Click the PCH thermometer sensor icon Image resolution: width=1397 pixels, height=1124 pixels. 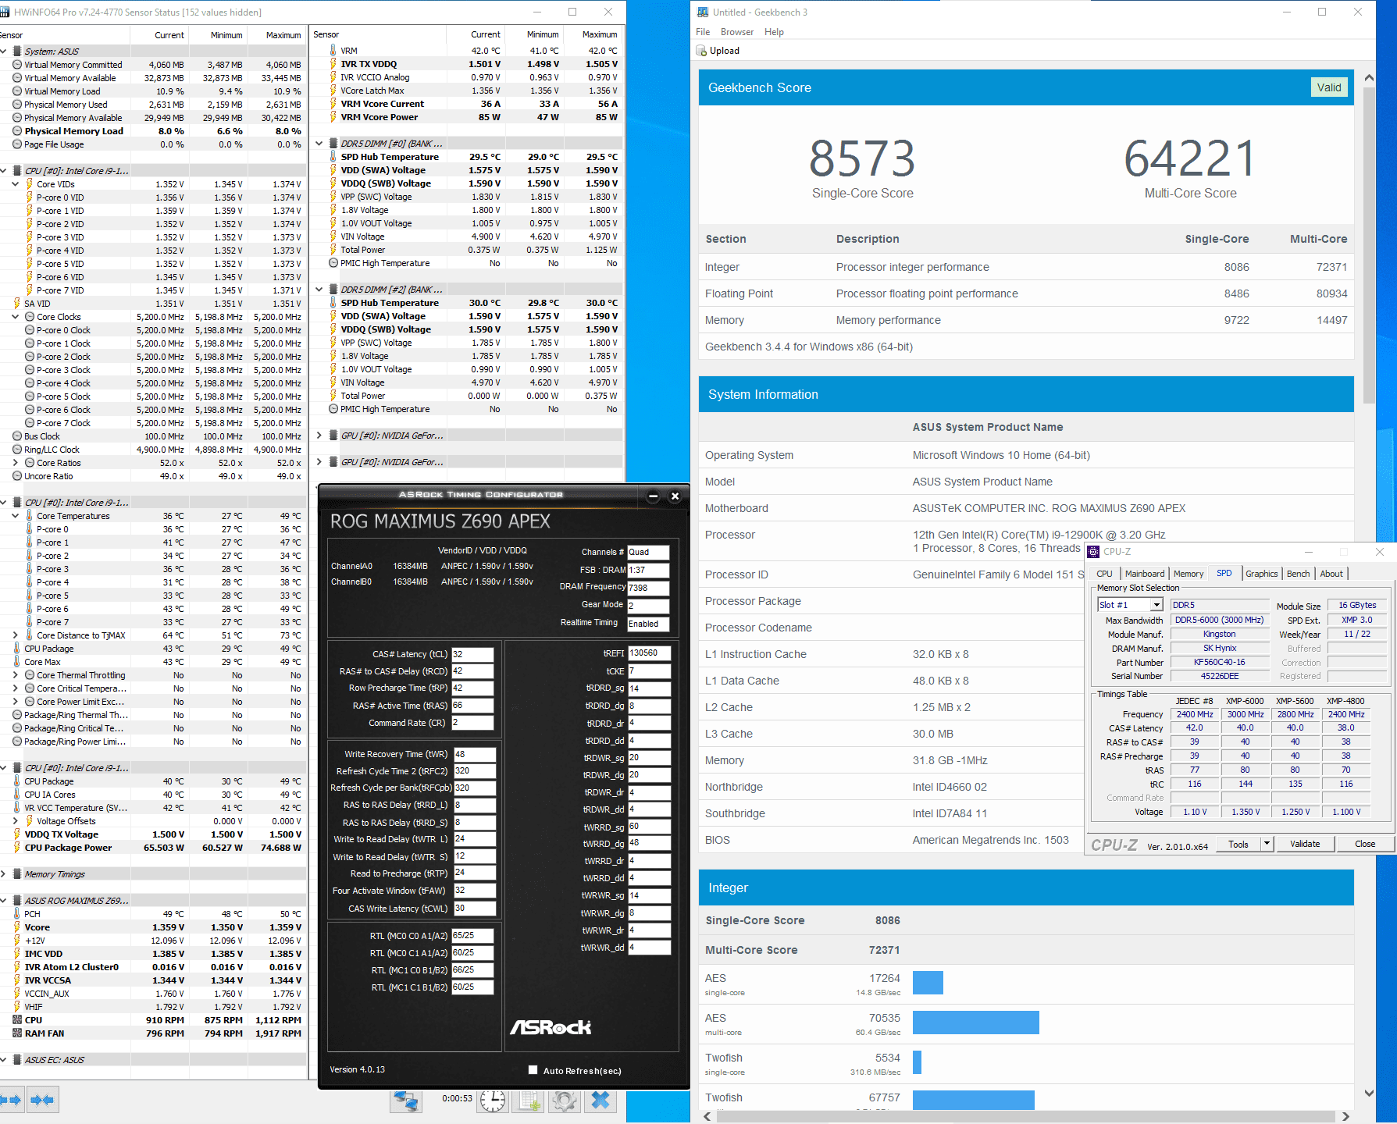point(17,914)
